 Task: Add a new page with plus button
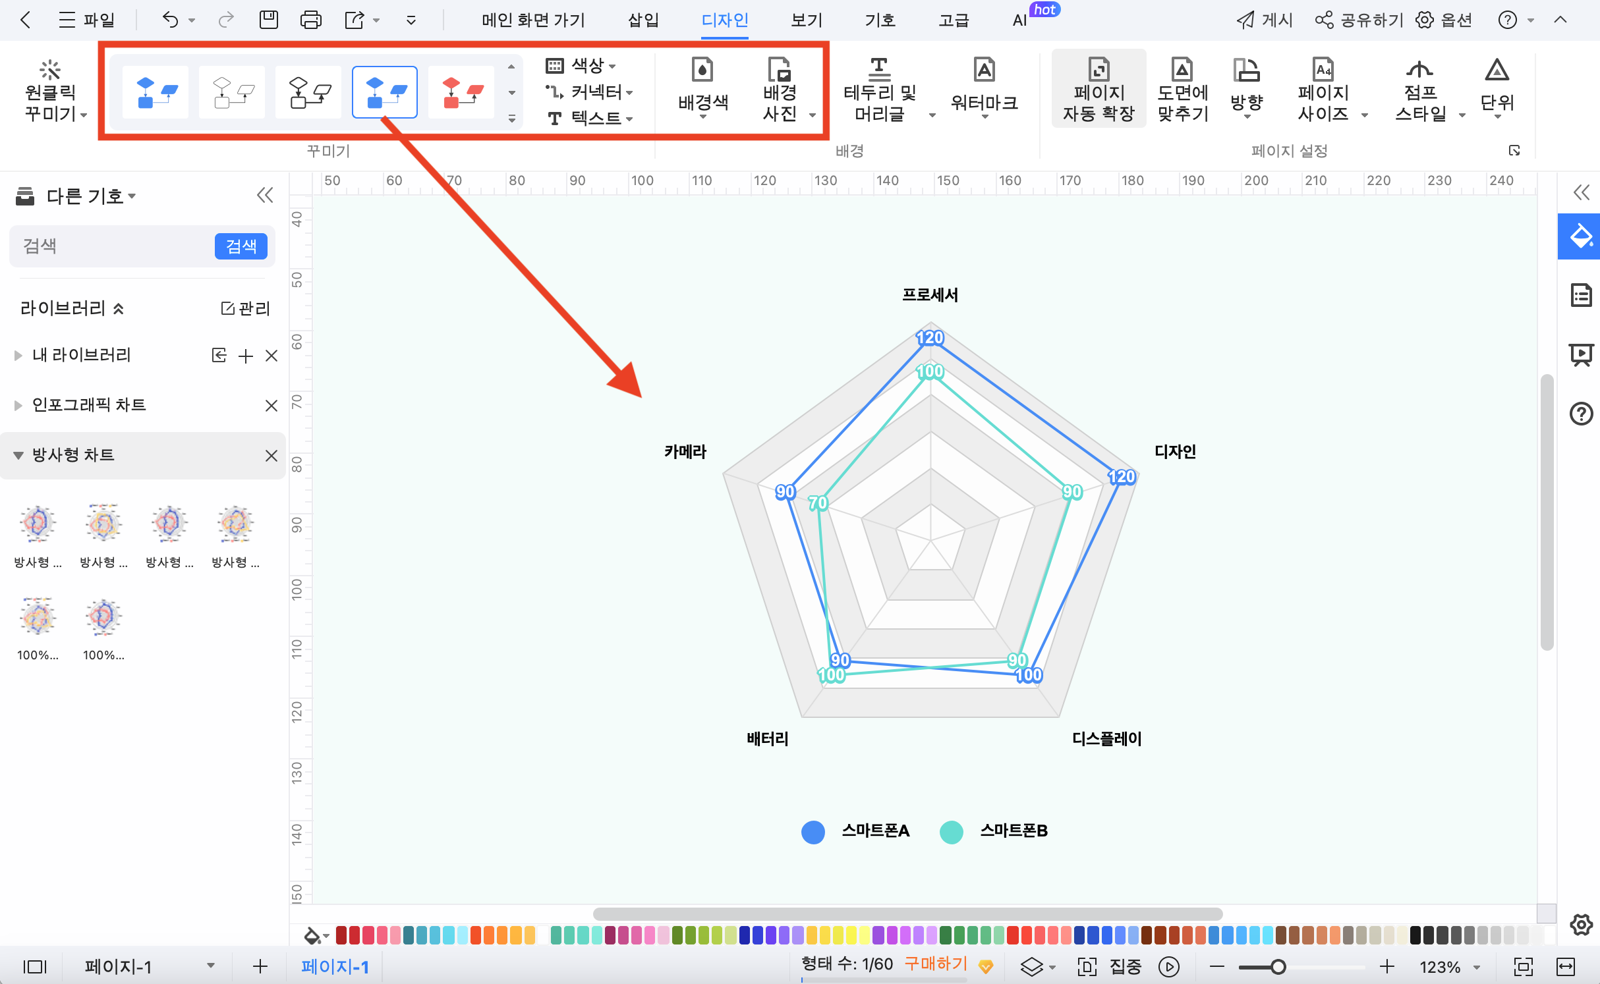coord(260,967)
